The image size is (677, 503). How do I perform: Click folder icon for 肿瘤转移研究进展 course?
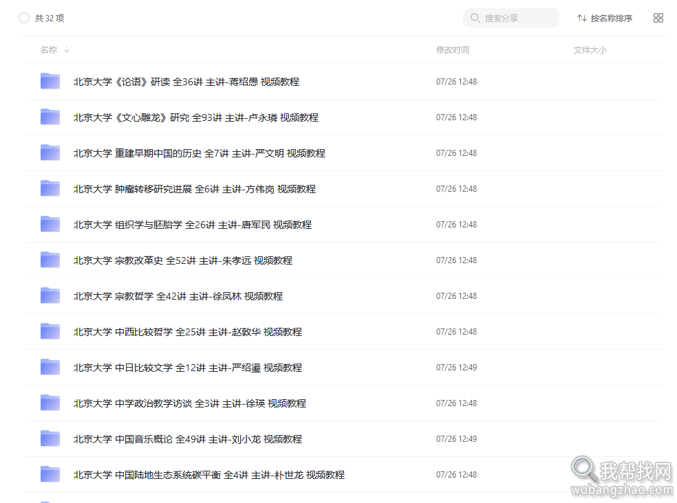(50, 188)
